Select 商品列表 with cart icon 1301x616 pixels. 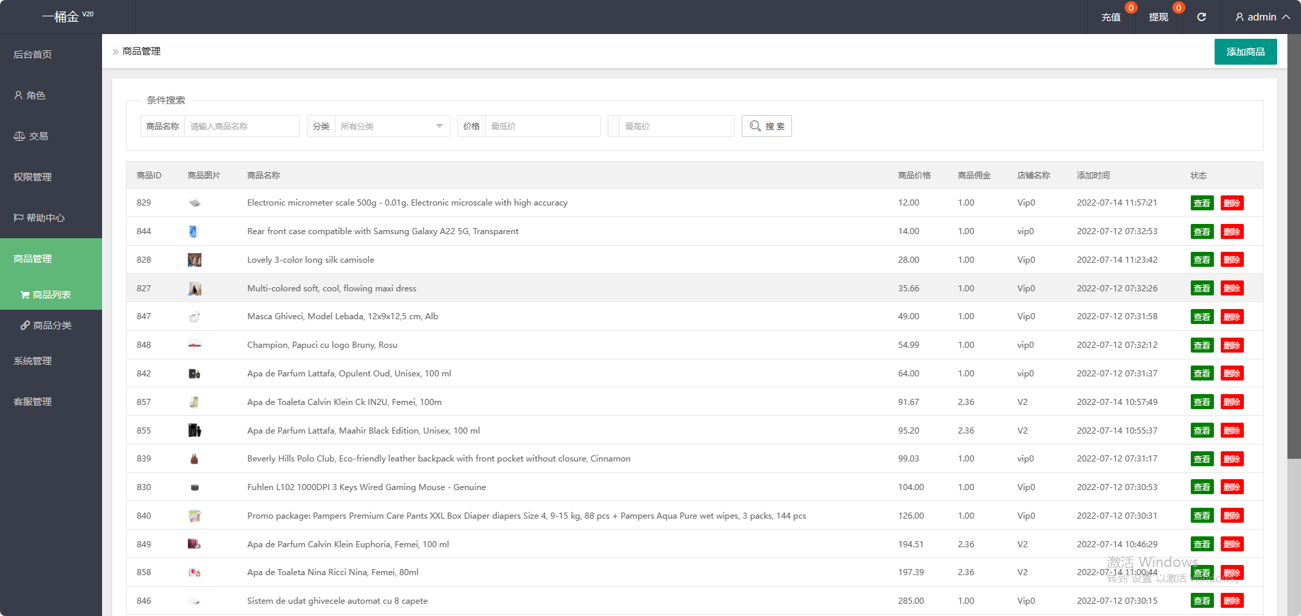coord(46,295)
